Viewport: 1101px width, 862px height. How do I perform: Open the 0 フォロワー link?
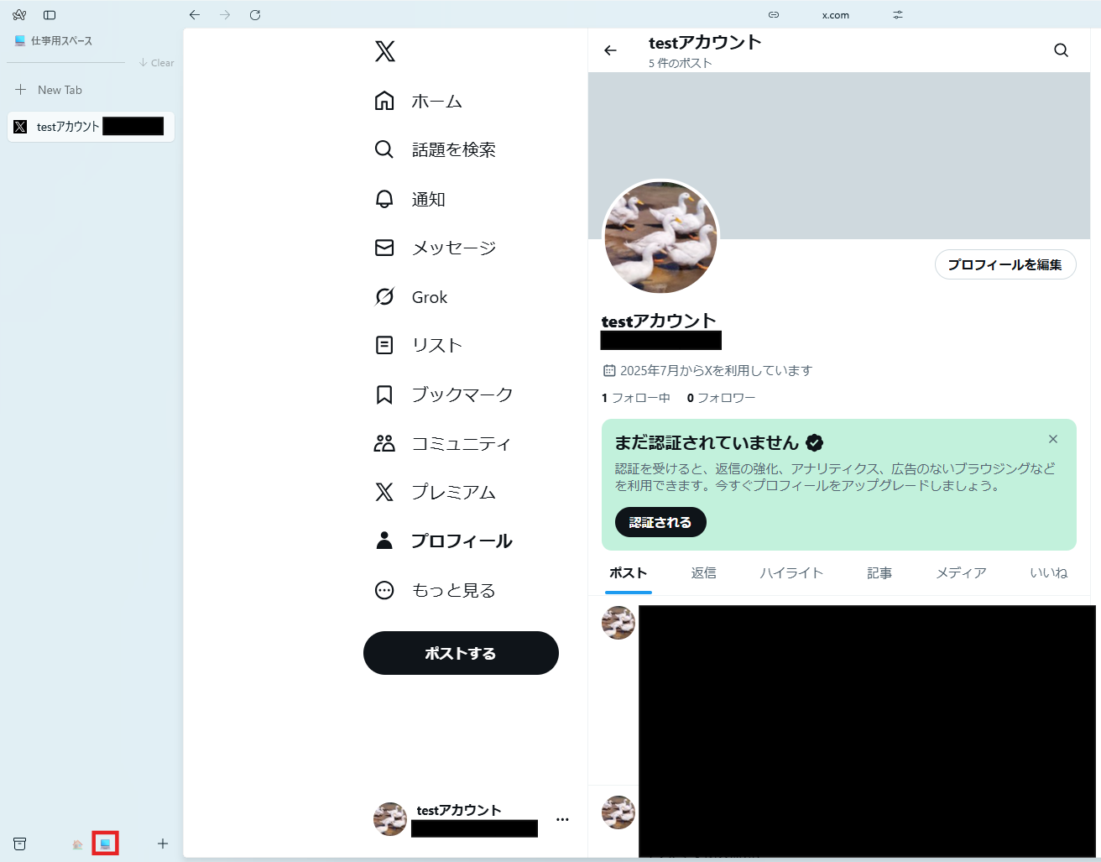click(x=721, y=398)
